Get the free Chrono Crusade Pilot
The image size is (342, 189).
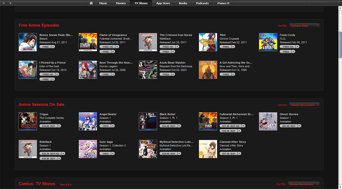click(225, 47)
